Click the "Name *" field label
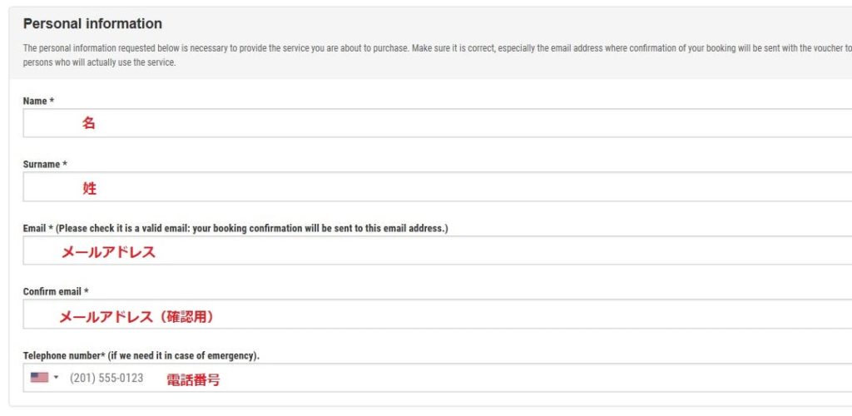The height and width of the screenshot is (416, 852). 38,101
